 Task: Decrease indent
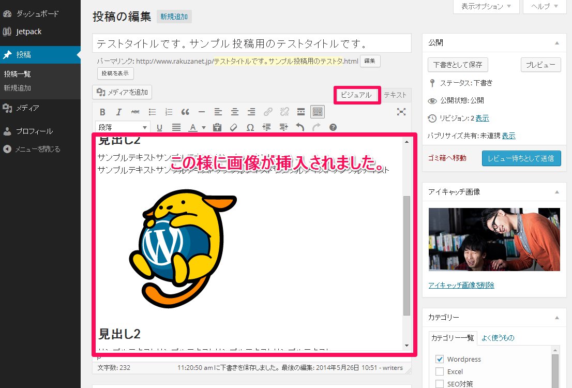[267, 127]
